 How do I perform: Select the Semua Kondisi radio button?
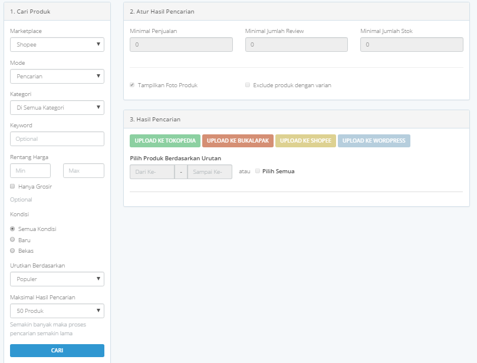click(12, 229)
